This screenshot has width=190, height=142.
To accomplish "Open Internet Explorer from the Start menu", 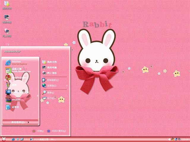I will [17, 63].
